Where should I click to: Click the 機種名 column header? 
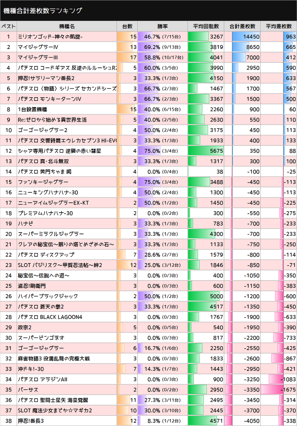click(x=67, y=26)
